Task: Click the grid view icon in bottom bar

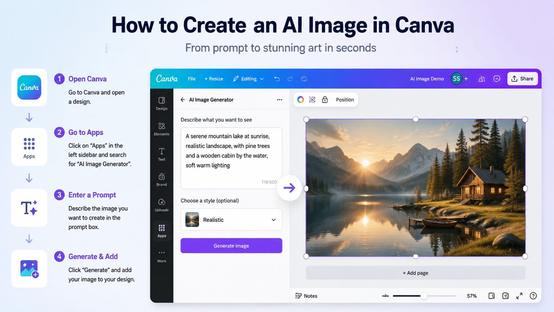Action: (x=506, y=296)
